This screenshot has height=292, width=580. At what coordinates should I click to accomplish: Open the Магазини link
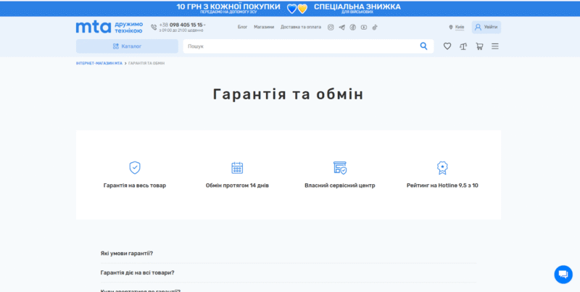point(264,27)
